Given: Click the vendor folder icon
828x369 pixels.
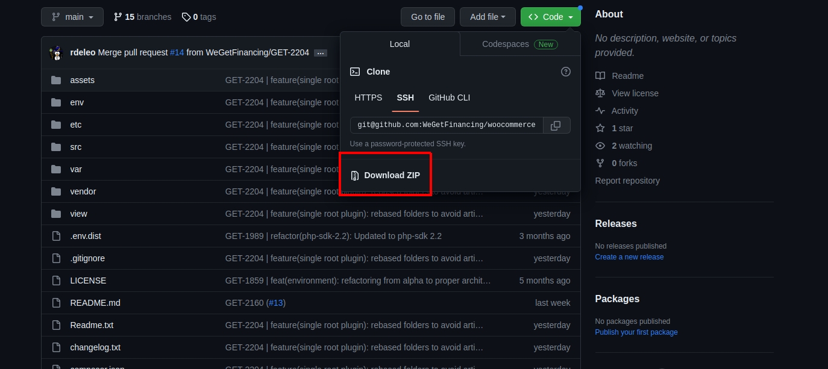Looking at the screenshot, I should (56, 191).
